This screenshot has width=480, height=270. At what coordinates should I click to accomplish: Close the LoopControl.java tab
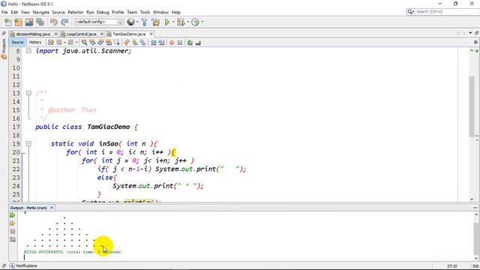pos(102,34)
